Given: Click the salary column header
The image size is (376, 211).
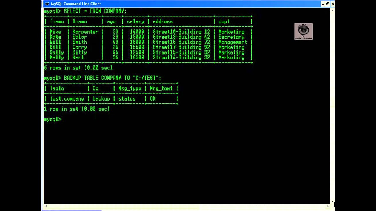Looking at the screenshot, I should [x=135, y=21].
